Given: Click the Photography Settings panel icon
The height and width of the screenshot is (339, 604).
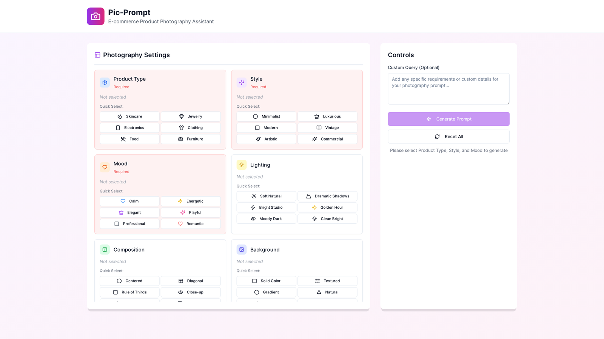Looking at the screenshot, I should coord(97,55).
